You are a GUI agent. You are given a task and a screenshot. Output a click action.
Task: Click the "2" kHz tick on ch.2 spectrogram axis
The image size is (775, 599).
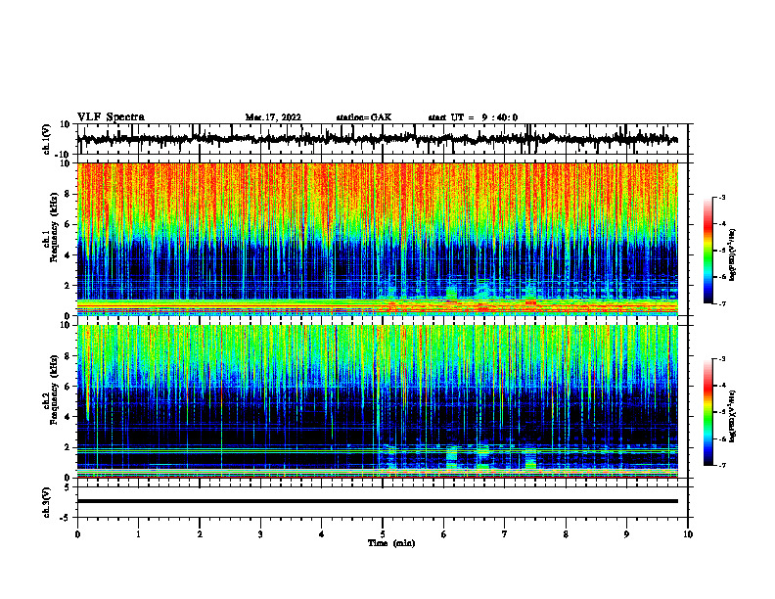[x=68, y=447]
